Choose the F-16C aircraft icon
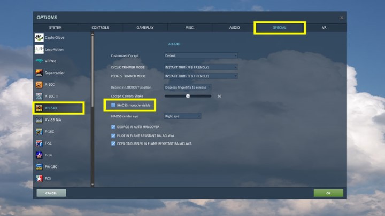385x216 pixels. [x=39, y=131]
